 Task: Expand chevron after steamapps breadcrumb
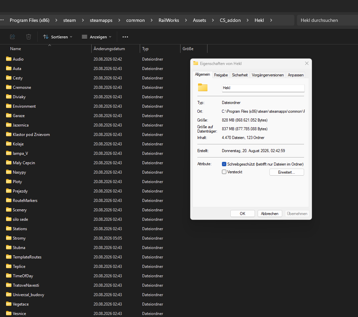click(x=119, y=20)
